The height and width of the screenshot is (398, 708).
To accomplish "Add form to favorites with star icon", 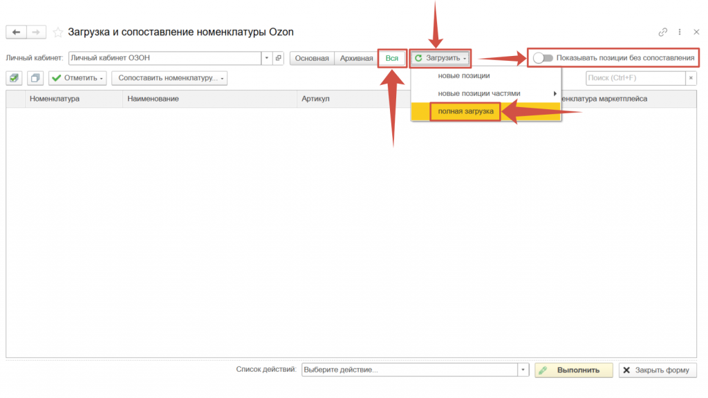I will (58, 32).
